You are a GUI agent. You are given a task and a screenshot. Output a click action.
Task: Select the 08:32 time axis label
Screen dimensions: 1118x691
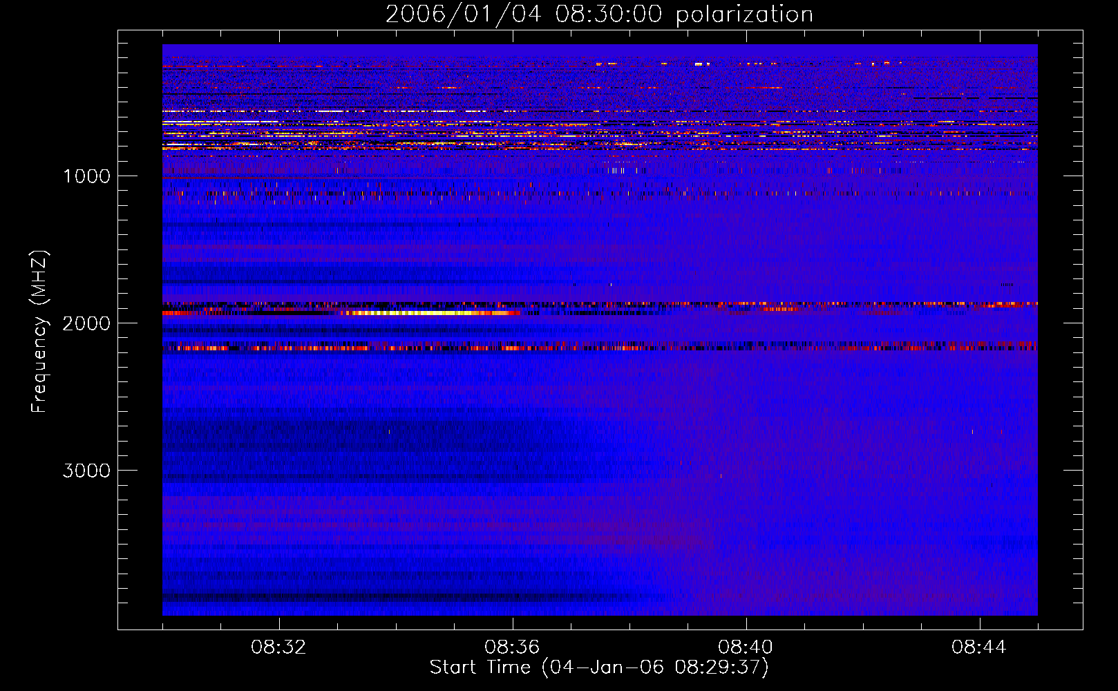279,647
